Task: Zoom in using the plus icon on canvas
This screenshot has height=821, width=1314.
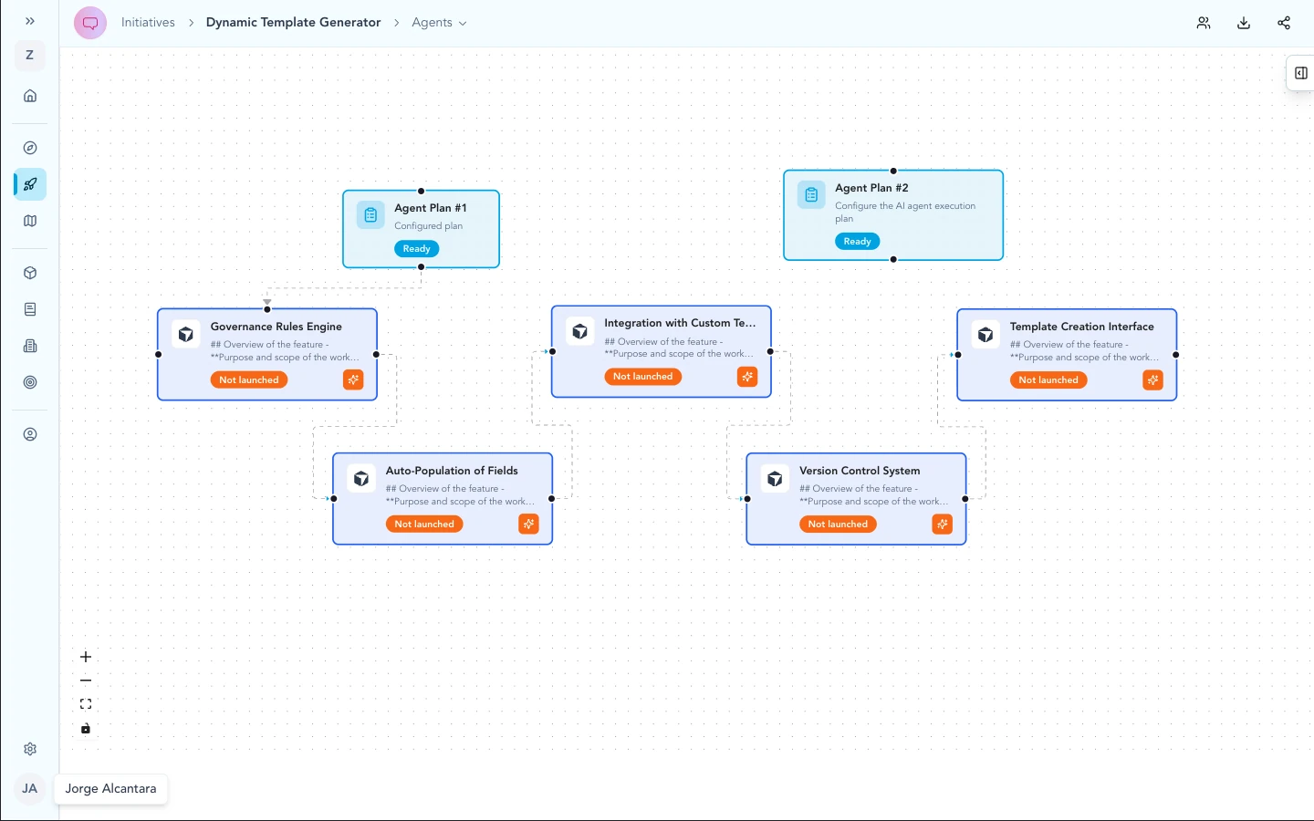Action: point(86,656)
